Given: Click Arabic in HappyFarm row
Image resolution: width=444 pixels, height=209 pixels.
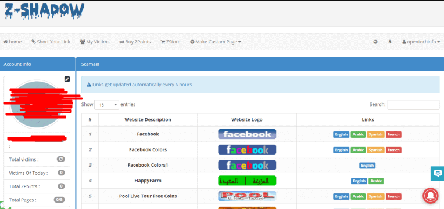Looking at the screenshot, I should (376, 181).
